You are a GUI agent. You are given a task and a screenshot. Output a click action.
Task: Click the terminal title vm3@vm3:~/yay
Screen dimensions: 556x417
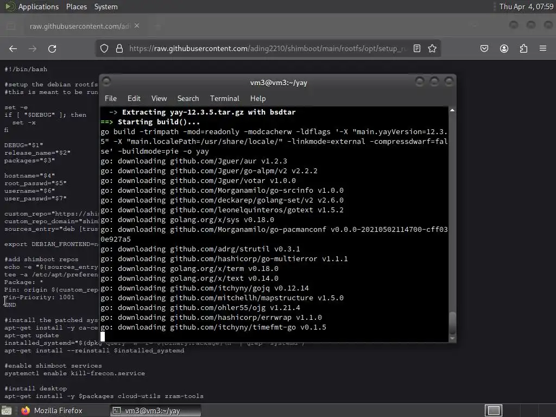coord(279,83)
